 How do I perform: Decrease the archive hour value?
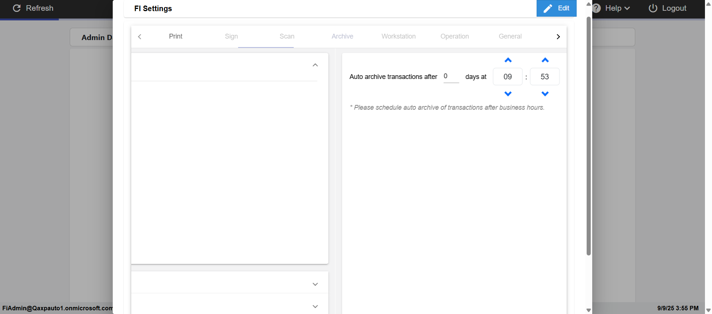point(508,94)
